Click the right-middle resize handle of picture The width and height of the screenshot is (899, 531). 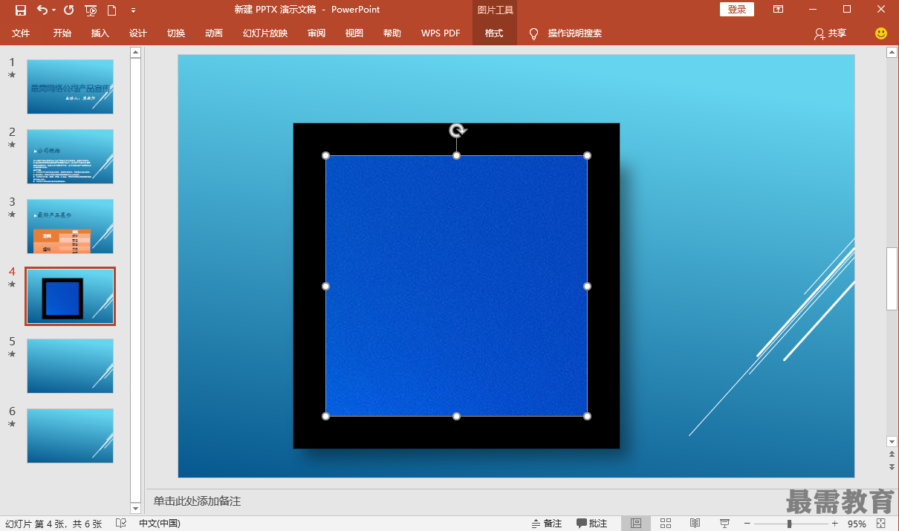[x=587, y=286]
